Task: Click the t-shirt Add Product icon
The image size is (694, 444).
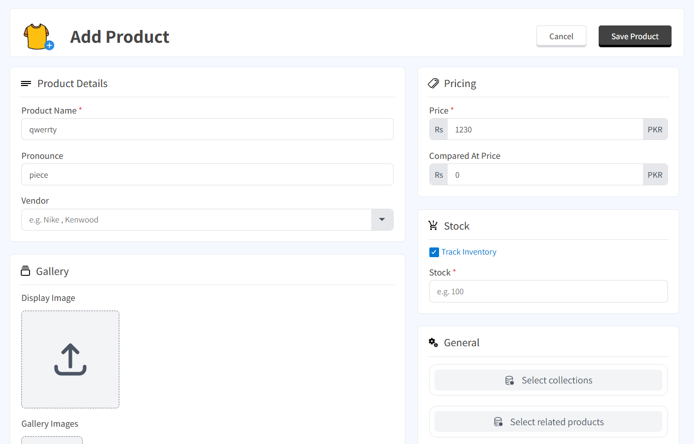Action: (38, 37)
